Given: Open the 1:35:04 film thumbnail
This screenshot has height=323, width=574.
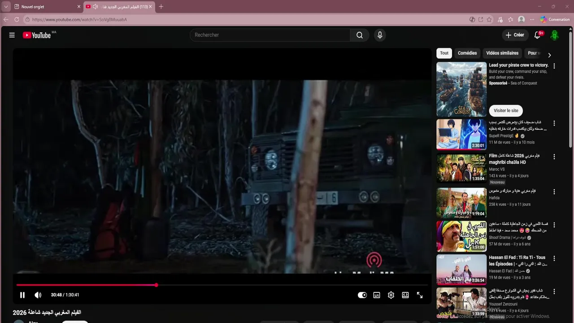Looking at the screenshot, I should coord(461,168).
